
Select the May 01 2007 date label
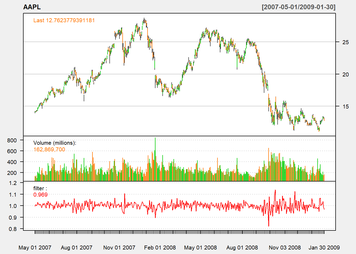[35, 248]
